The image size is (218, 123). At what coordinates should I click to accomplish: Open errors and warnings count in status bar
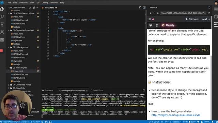(x=48, y=122)
